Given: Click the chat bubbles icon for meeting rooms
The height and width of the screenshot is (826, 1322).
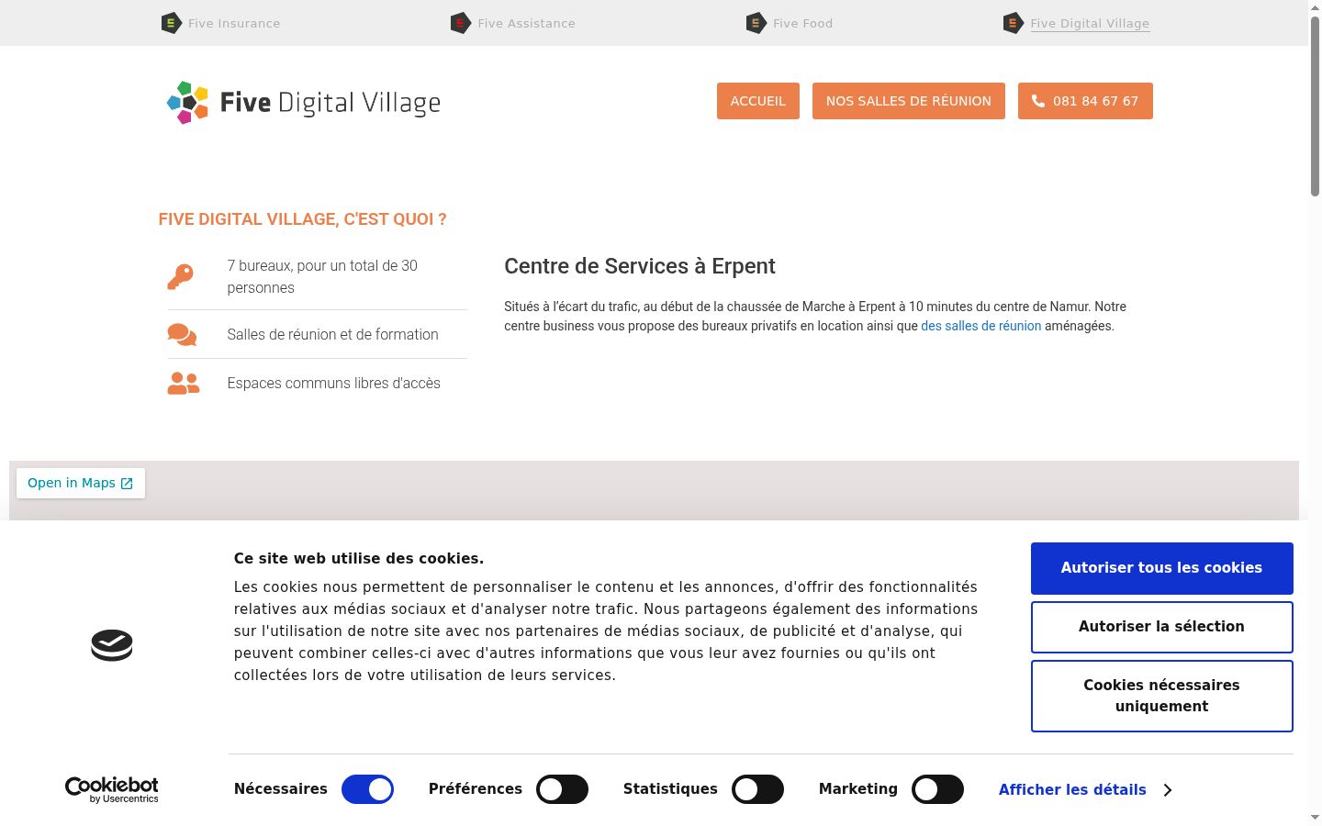Looking at the screenshot, I should pos(182,335).
